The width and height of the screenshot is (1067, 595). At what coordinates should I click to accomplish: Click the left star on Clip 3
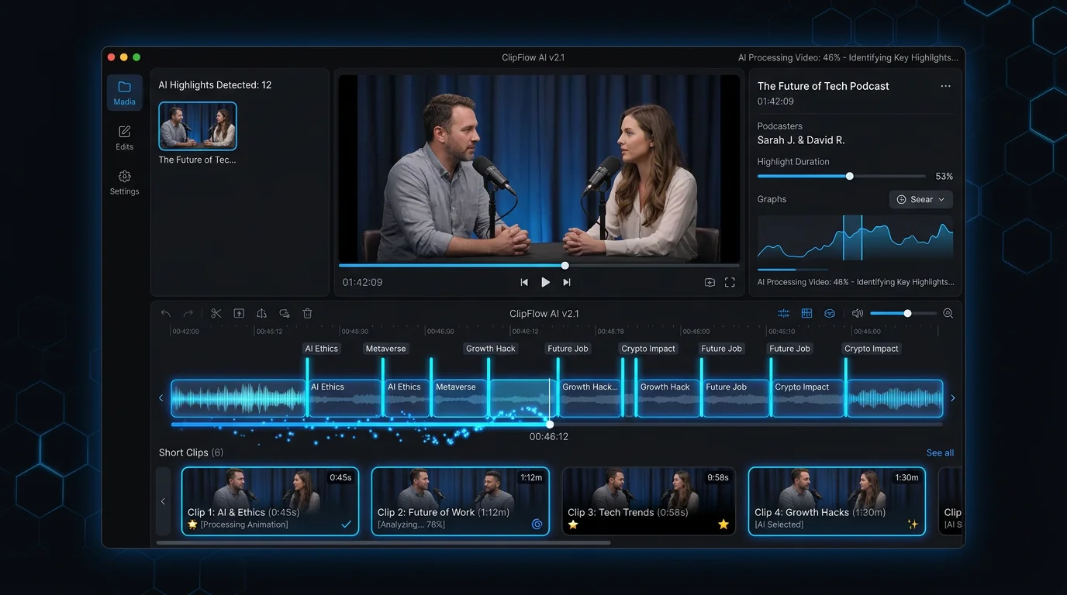coord(573,524)
